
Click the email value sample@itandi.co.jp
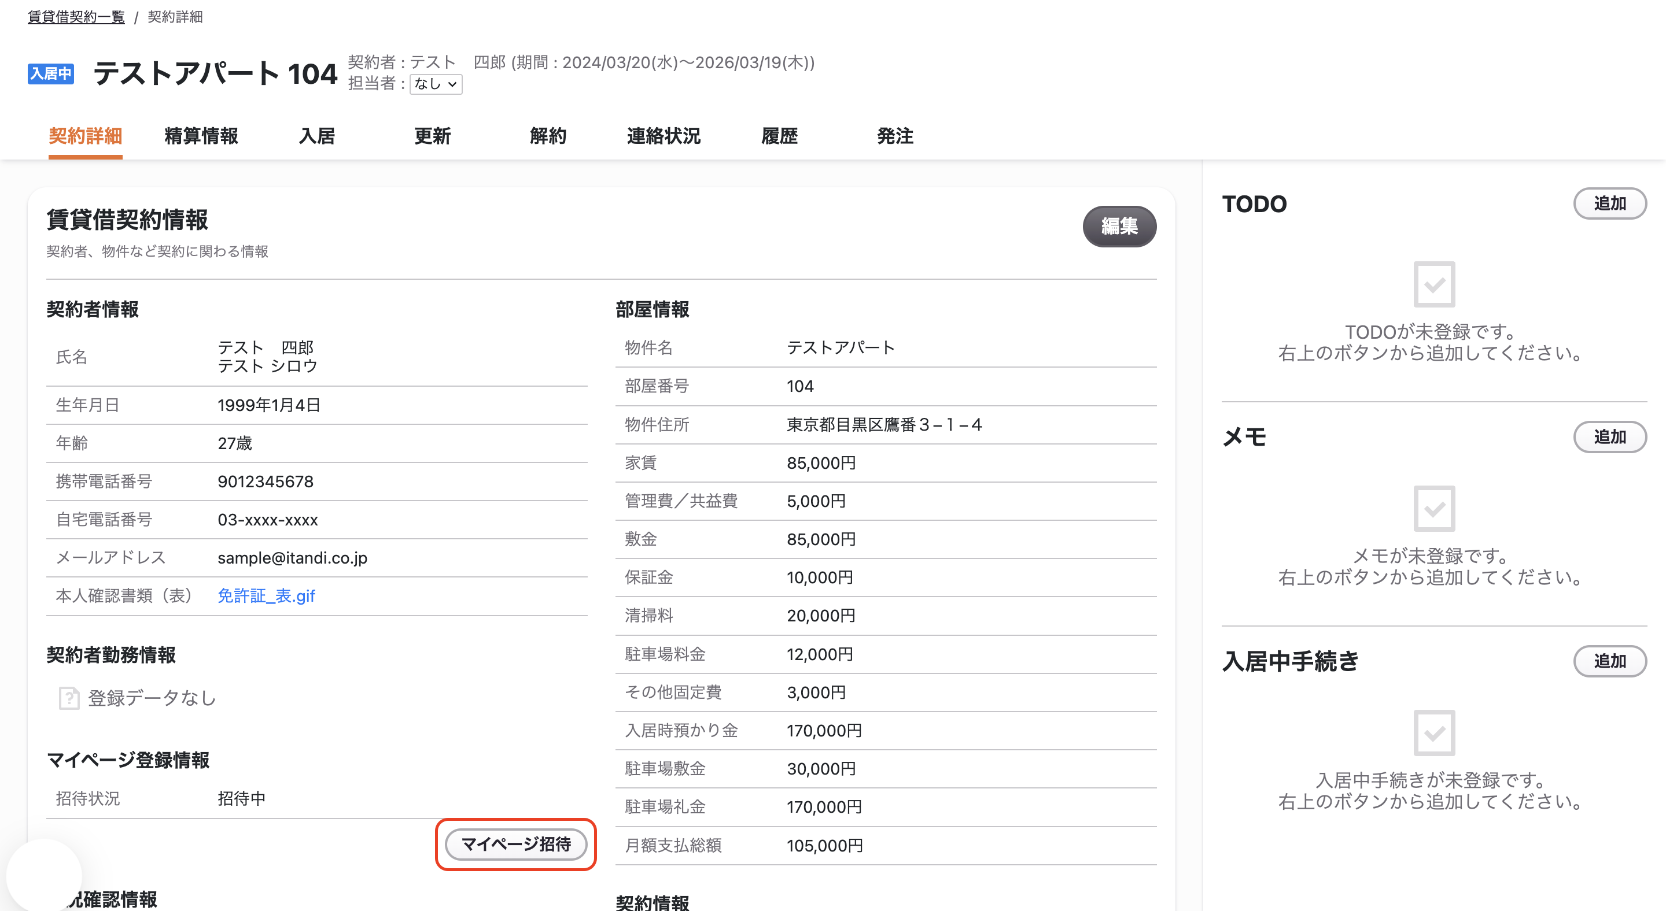(x=292, y=558)
